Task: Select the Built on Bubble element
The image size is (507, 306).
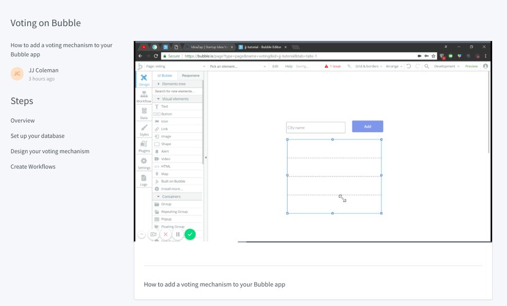Action: [x=178, y=181]
